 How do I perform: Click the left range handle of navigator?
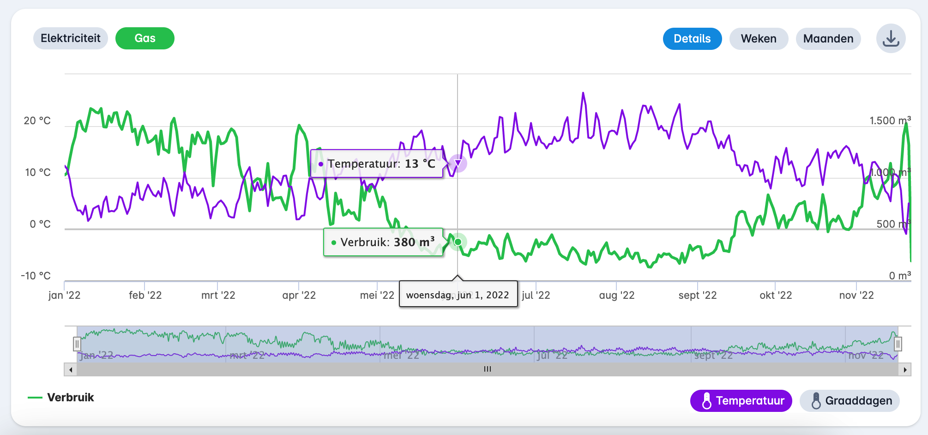pos(77,344)
